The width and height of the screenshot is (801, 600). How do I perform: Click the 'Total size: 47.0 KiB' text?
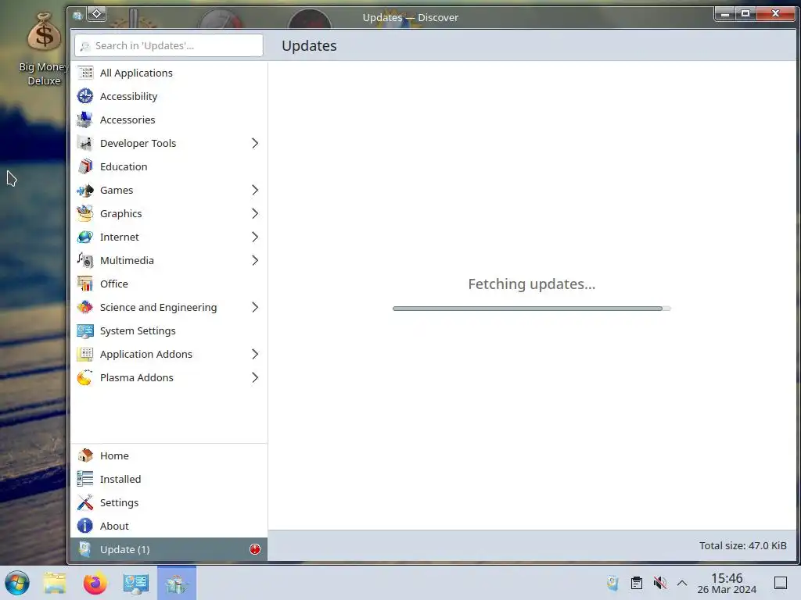tap(743, 546)
